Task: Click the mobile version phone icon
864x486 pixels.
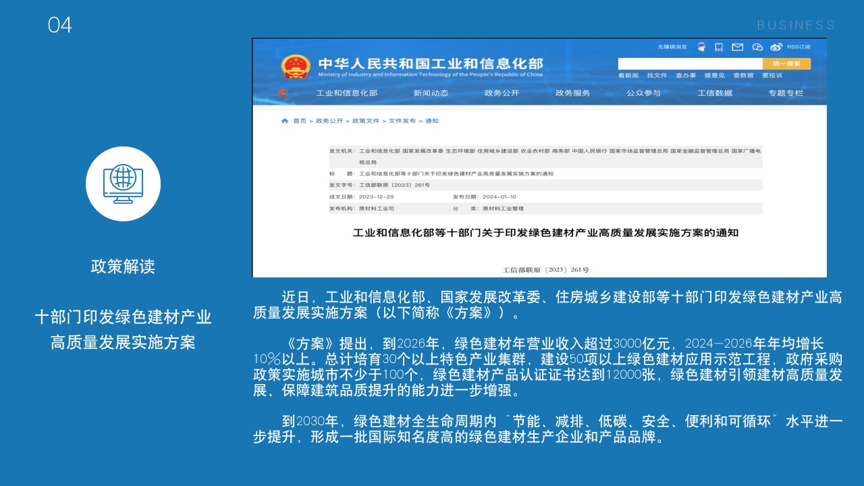Action: 719,47
